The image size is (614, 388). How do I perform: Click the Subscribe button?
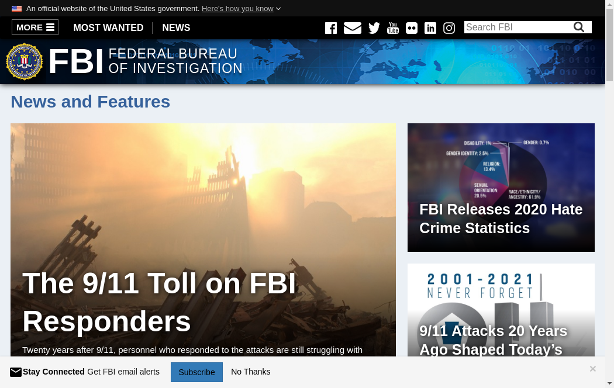click(196, 372)
